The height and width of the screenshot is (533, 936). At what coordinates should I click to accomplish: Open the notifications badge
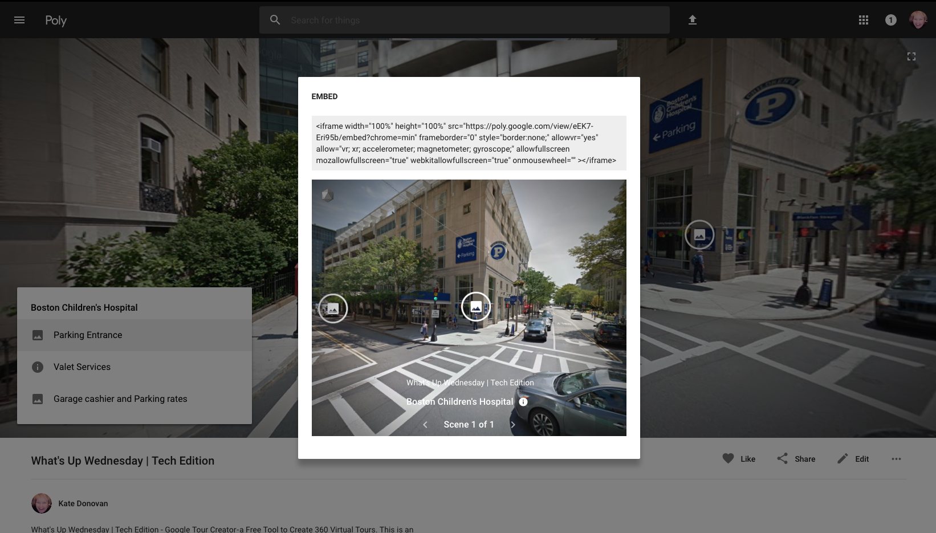890,20
